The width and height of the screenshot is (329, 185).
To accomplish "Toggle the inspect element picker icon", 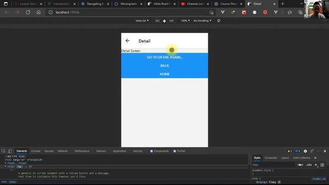I will 4,151.
